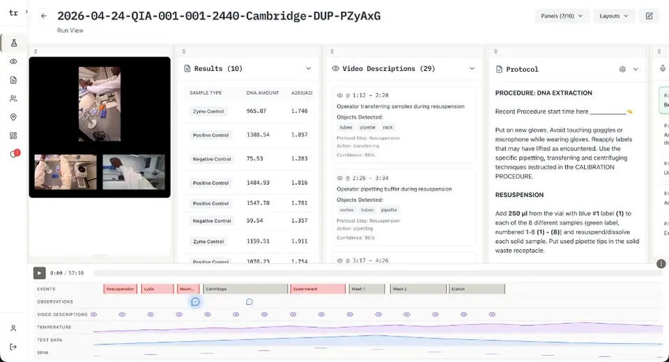
Task: Click the A260/A28 column header
Action: click(x=302, y=93)
